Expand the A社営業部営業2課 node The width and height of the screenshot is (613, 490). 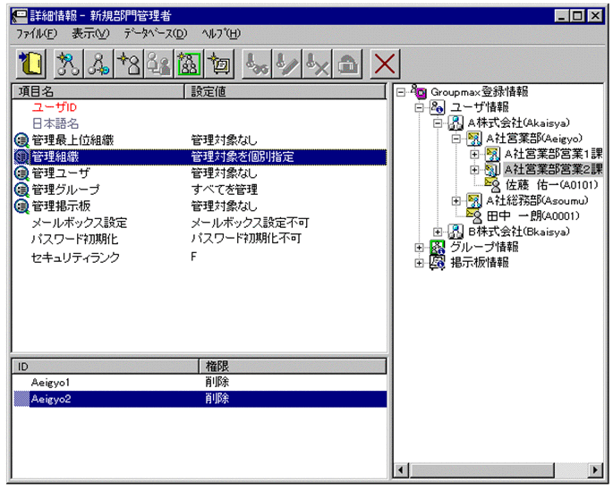tap(474, 170)
